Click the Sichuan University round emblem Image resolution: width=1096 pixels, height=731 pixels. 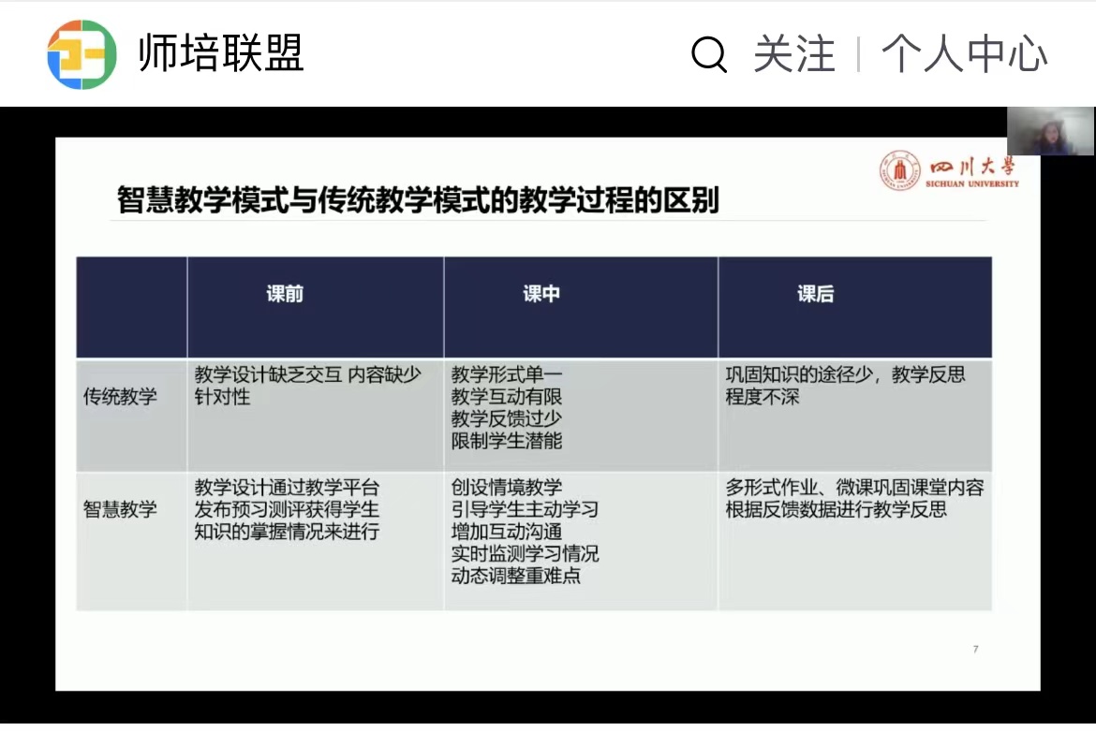[899, 171]
